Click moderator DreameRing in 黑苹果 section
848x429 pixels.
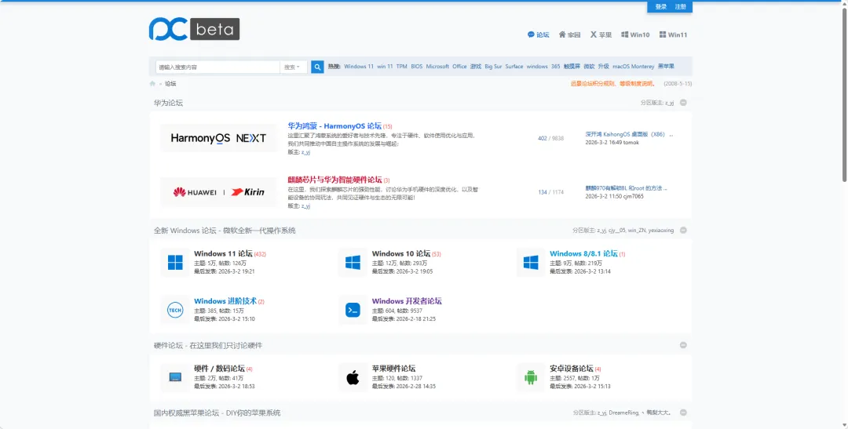pos(623,413)
